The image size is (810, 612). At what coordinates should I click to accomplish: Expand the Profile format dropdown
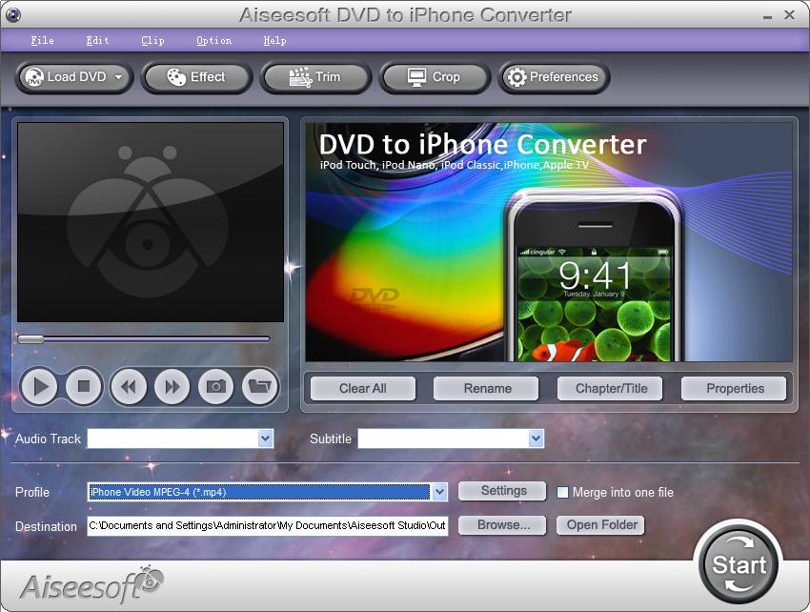click(x=439, y=492)
